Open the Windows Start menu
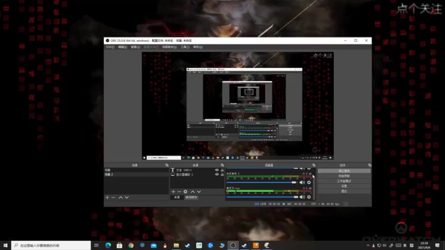 click(6, 245)
